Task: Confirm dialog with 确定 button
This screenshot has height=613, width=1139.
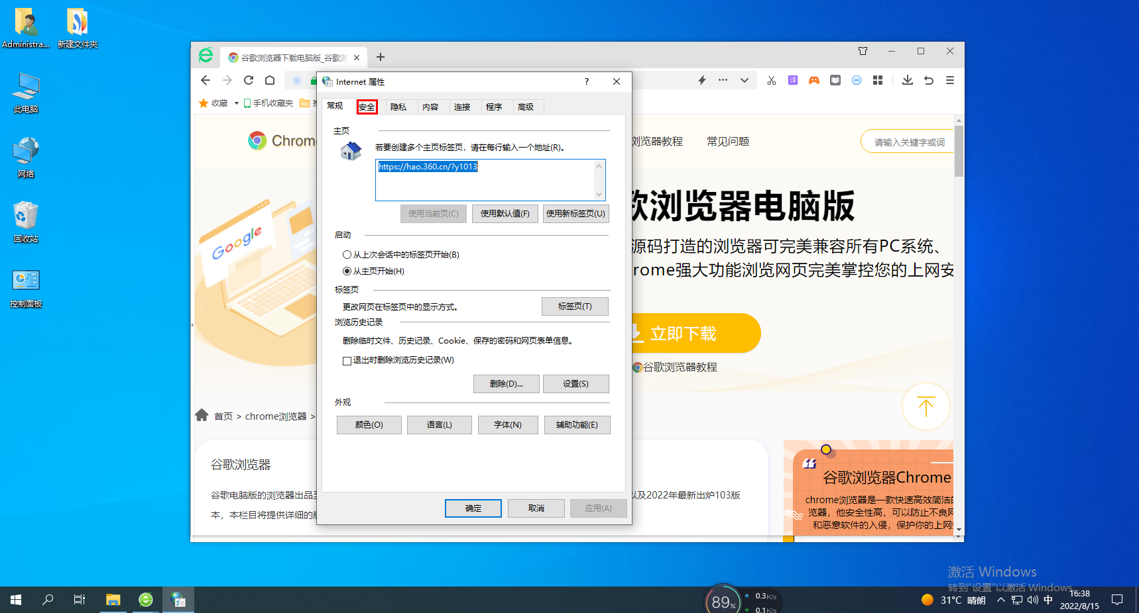Action: coord(473,508)
